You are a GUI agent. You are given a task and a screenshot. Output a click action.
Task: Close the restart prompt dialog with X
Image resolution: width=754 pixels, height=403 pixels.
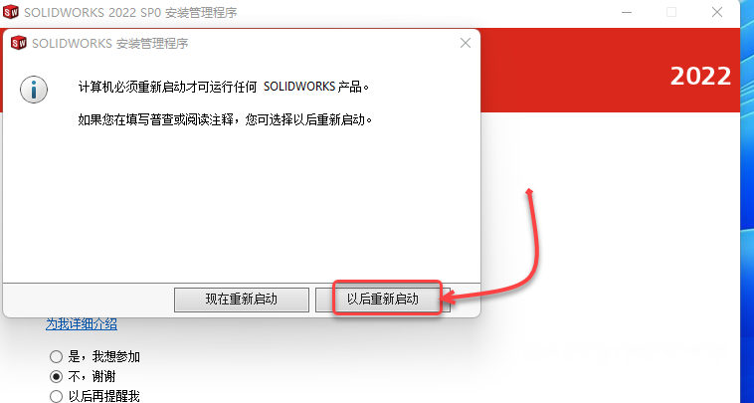click(x=465, y=43)
